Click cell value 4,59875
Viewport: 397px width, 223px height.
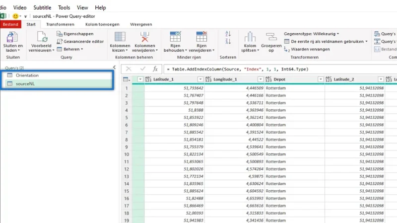(x=256, y=176)
